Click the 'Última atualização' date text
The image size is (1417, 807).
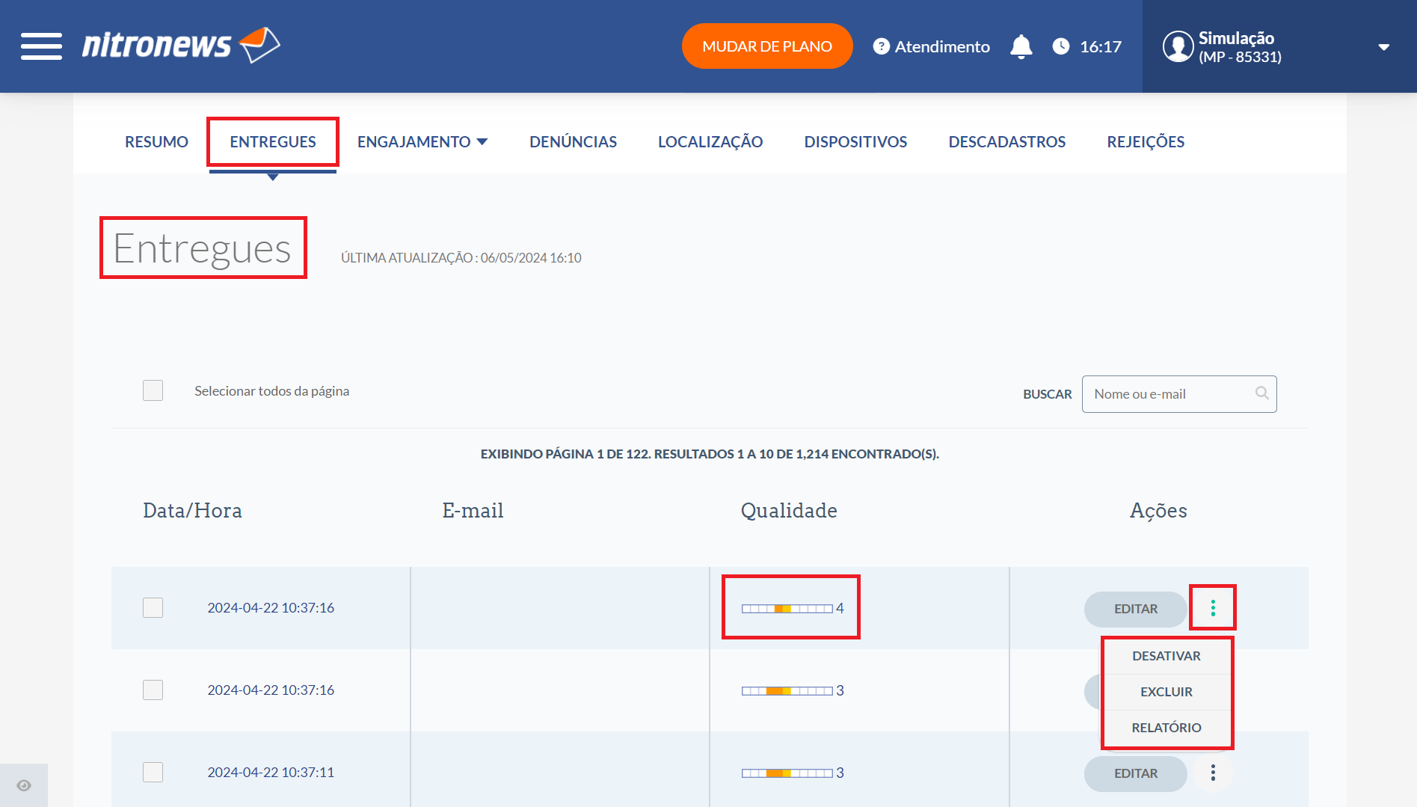[x=461, y=258]
